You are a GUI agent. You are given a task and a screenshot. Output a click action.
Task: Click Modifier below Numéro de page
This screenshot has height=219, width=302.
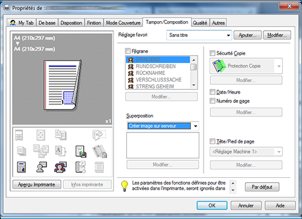[246, 112]
